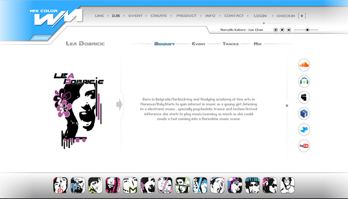
Task: Select Lea Dobricic thumbnail with purple flowers
Action: (148, 185)
